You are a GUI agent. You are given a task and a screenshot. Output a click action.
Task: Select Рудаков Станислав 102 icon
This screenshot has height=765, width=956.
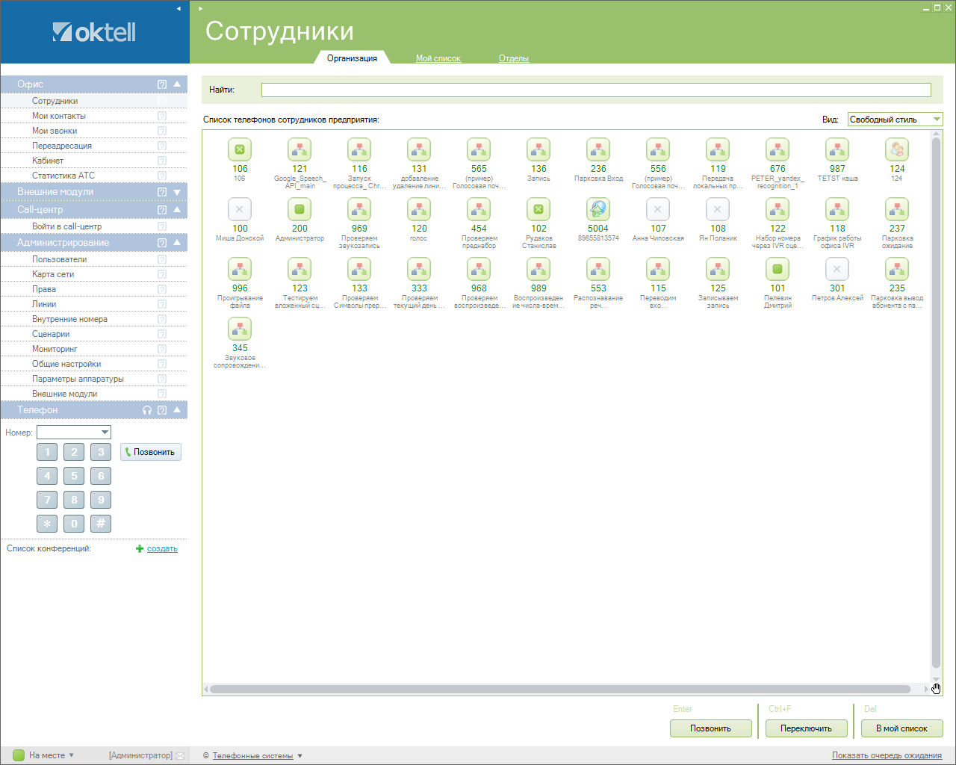pyautogui.click(x=538, y=210)
